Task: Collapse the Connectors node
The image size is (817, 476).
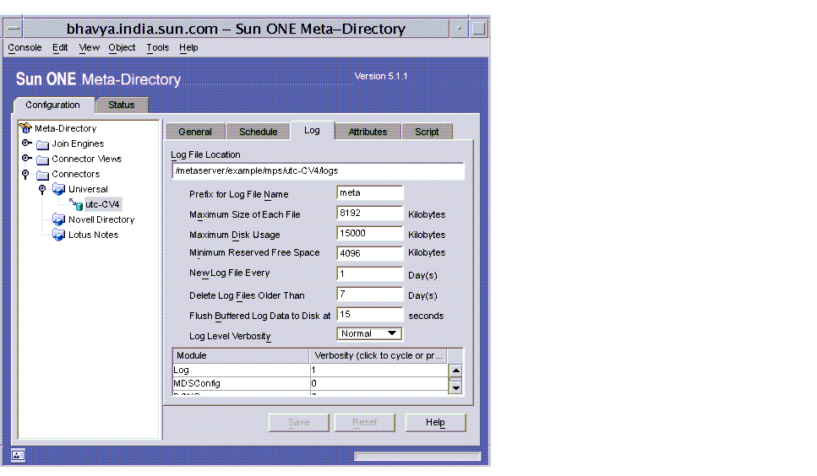Action: 25,174
